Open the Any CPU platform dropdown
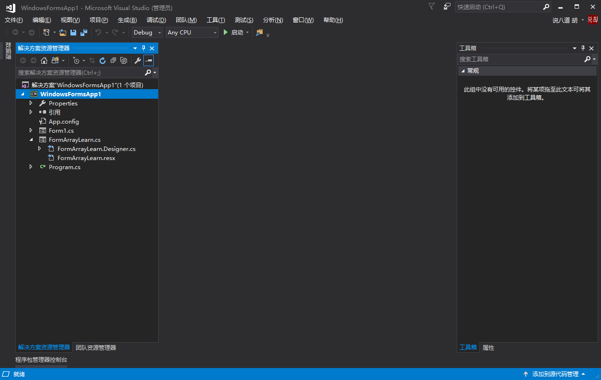Screen dimensions: 601x380 point(192,33)
